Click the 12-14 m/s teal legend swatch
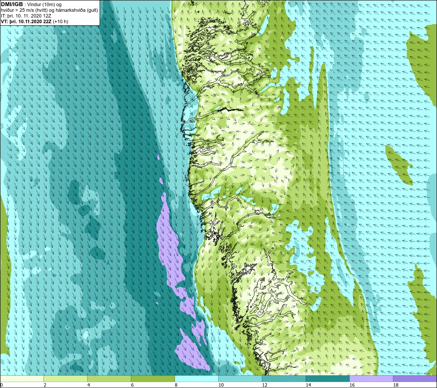This screenshot has height=388, width=437. click(x=284, y=378)
